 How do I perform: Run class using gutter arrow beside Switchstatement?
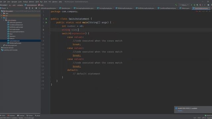pos(46,19)
